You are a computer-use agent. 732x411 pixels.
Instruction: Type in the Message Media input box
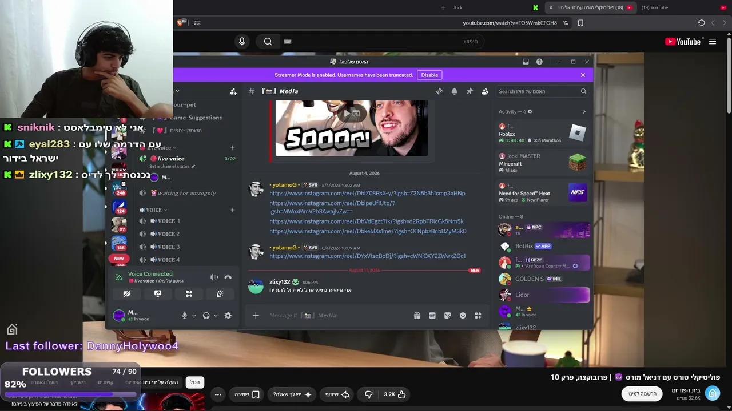coord(337,315)
